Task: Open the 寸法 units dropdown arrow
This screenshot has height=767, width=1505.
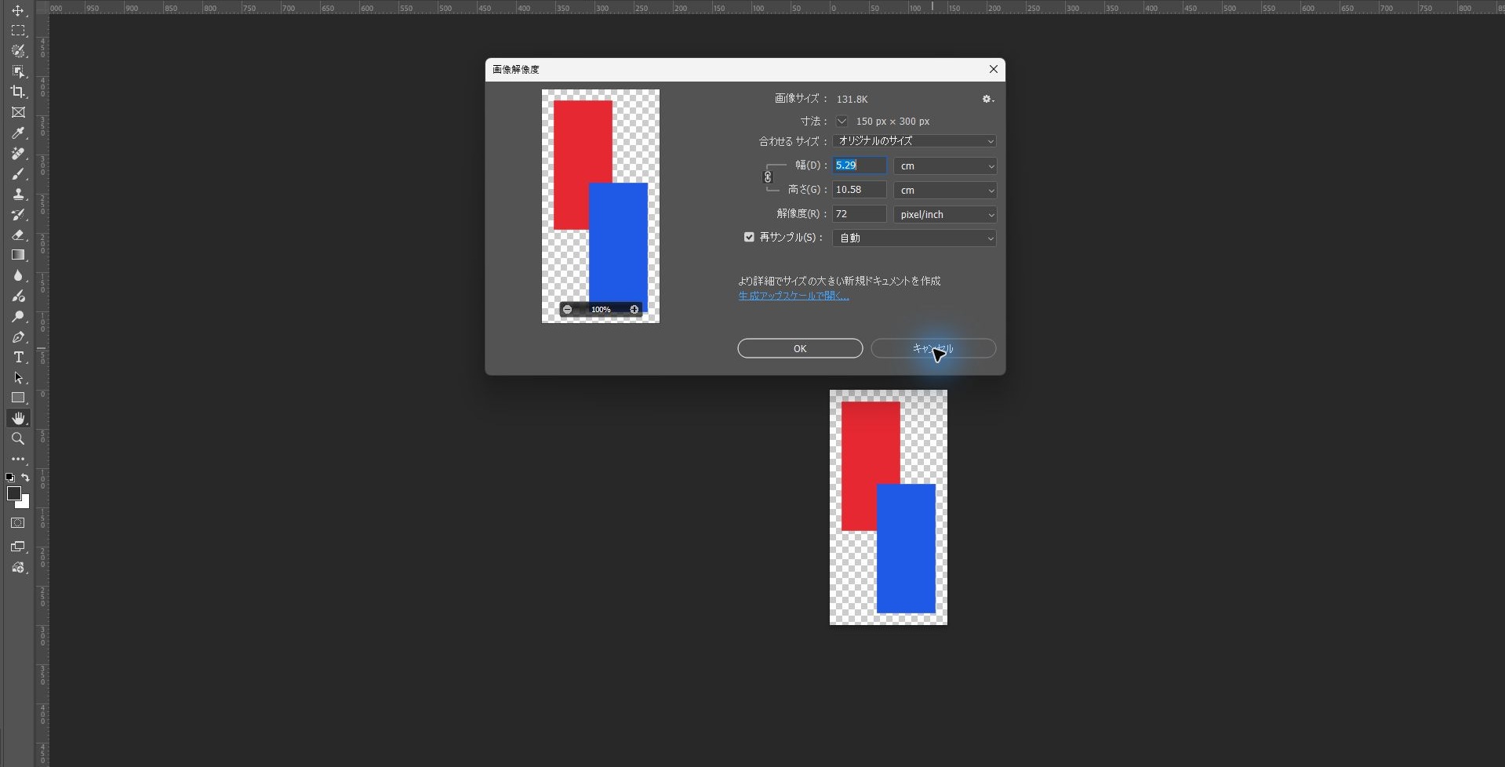Action: 842,122
